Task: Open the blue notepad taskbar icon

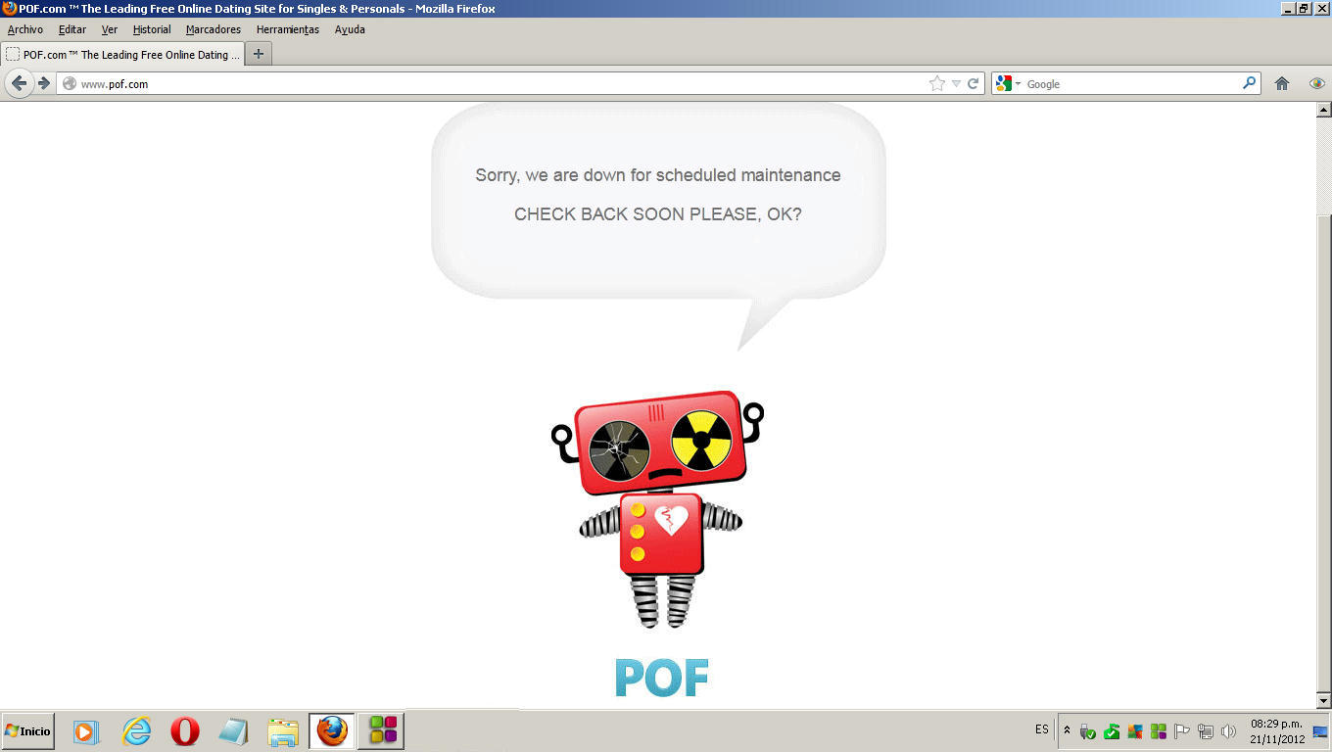Action: tap(234, 731)
